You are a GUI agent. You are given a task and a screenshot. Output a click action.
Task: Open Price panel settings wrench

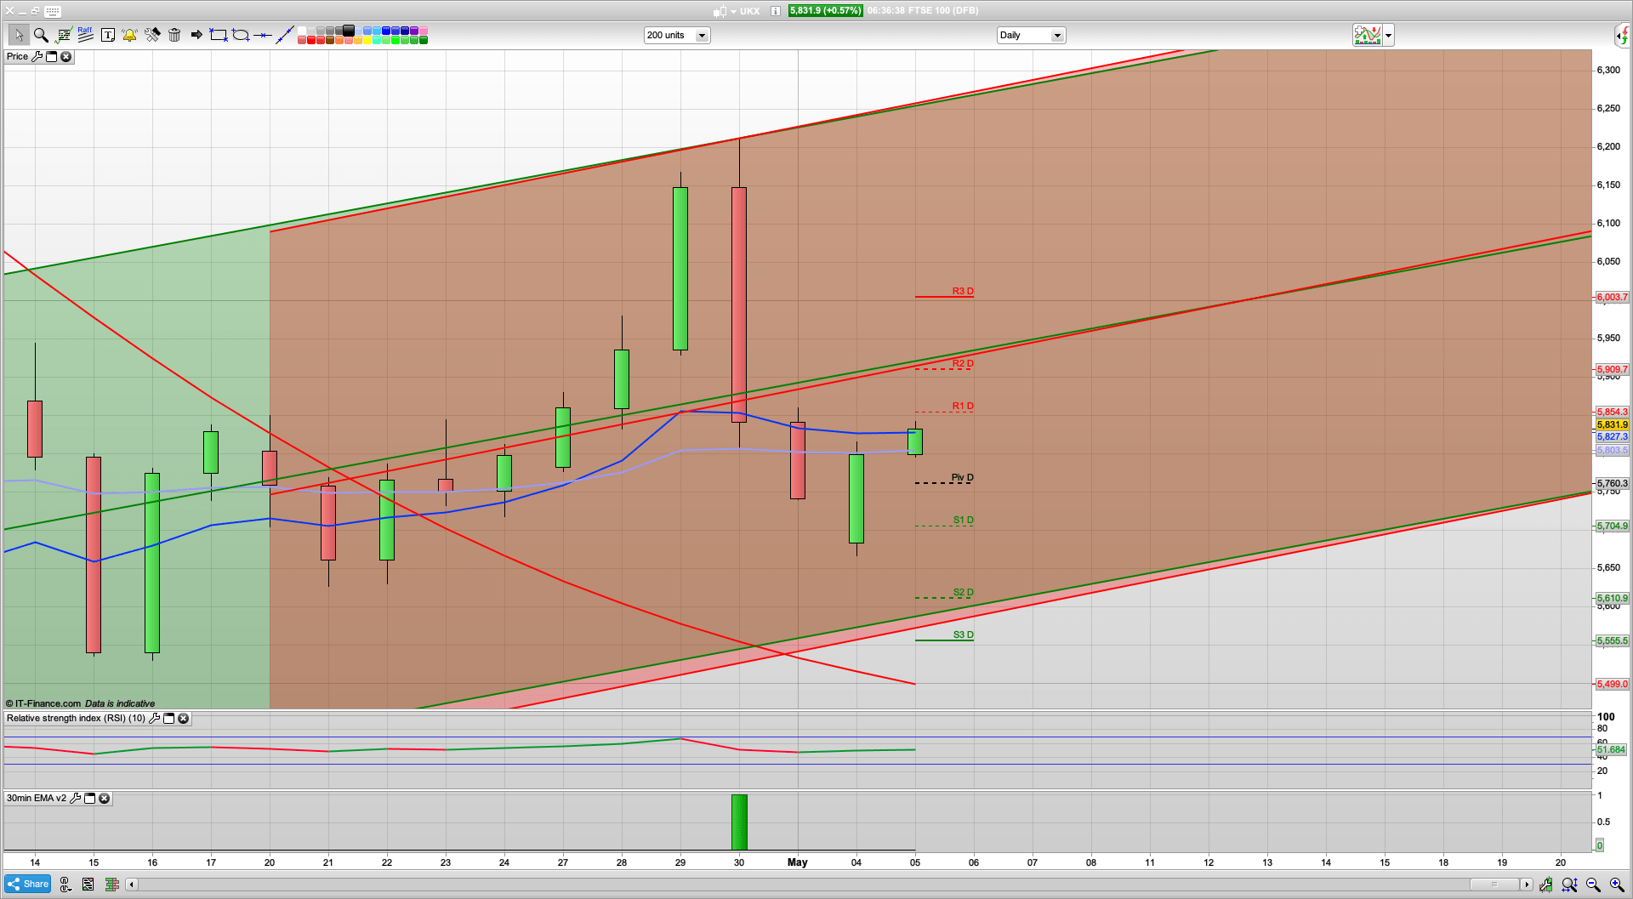coord(37,57)
